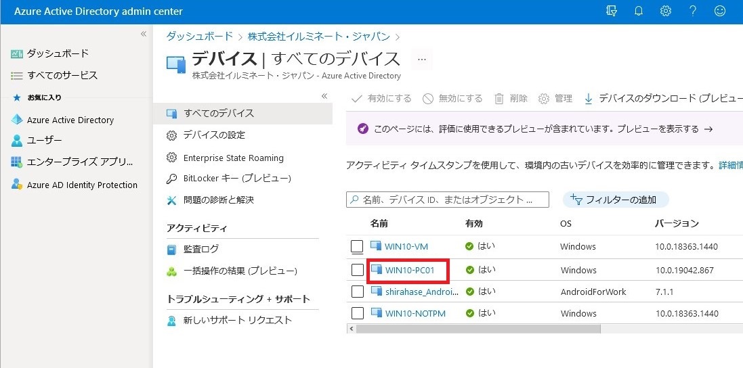Open the help question mark
The width and height of the screenshot is (743, 368).
coord(692,11)
